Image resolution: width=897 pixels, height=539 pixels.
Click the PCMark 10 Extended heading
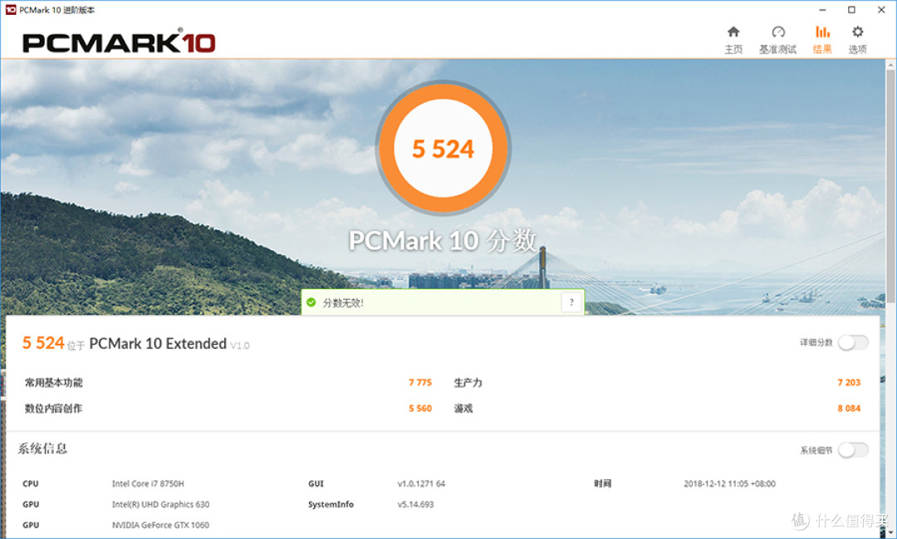coord(158,343)
